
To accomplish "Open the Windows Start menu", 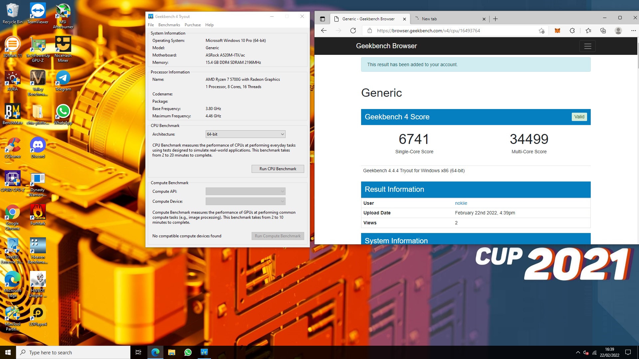I will click(8, 352).
